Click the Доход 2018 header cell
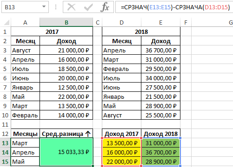The image size is (233, 167). (x=161, y=134)
